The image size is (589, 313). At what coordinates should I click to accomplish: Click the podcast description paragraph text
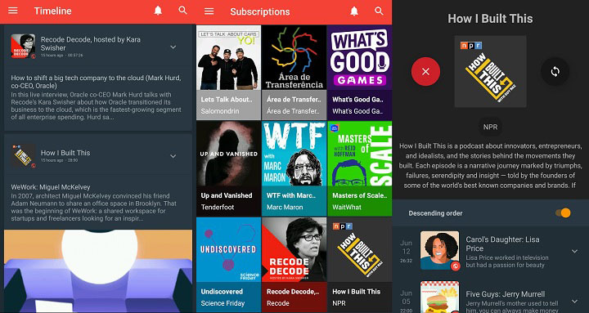coord(490,166)
